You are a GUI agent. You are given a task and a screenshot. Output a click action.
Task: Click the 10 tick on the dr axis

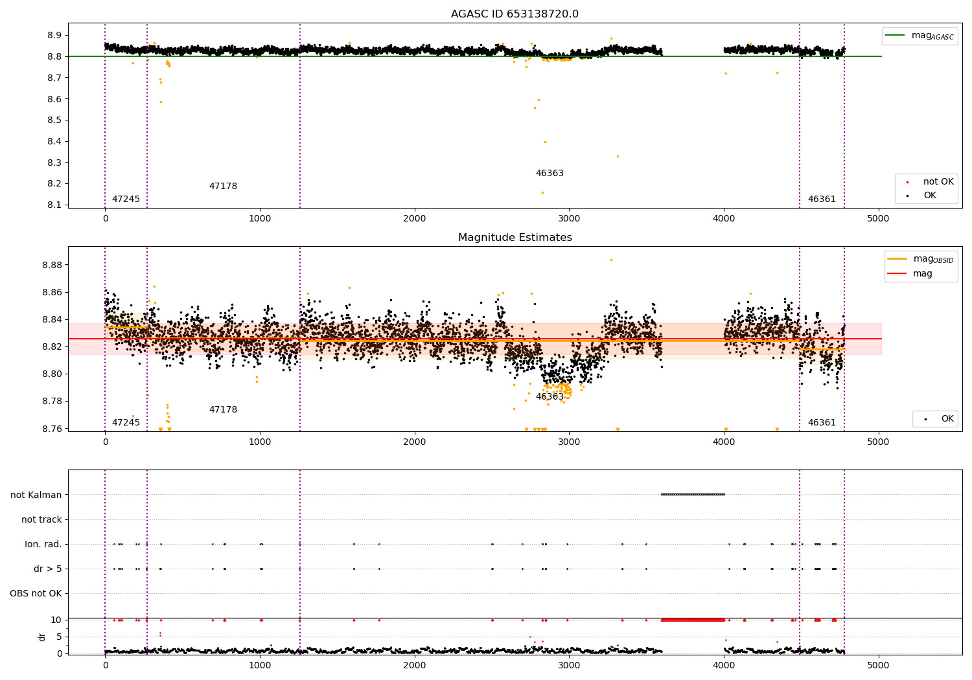point(56,620)
